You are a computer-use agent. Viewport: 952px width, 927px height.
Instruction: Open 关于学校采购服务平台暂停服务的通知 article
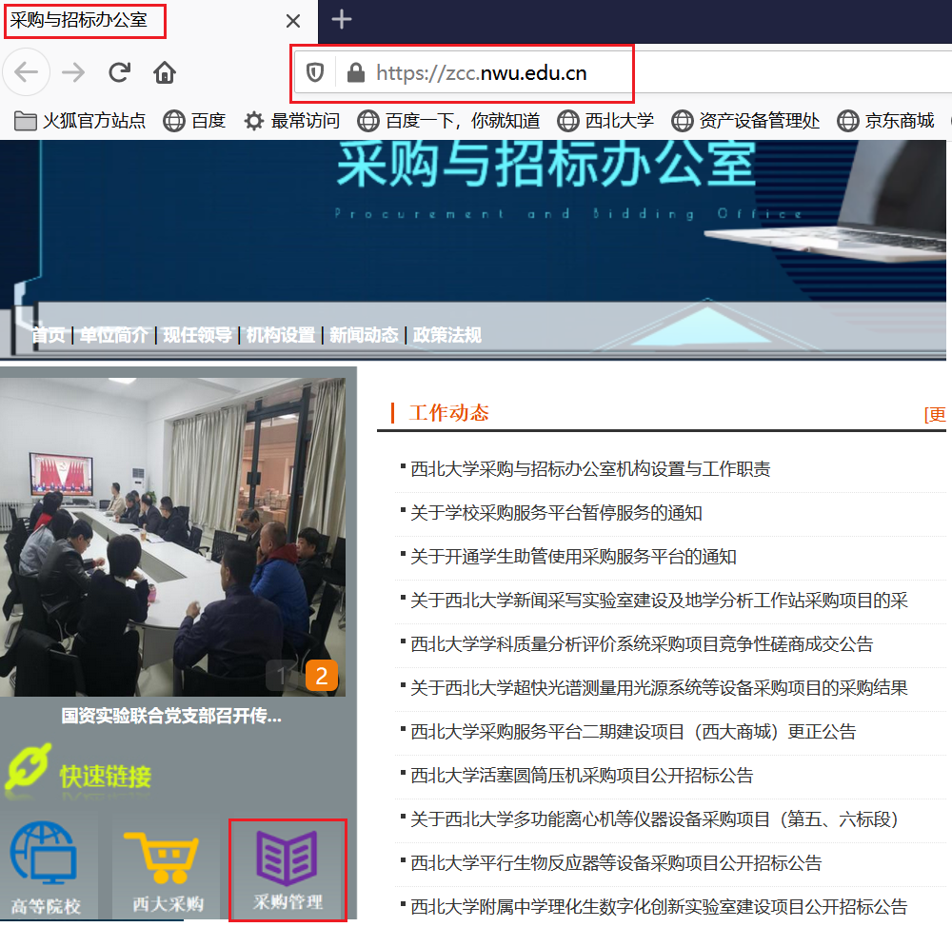(556, 513)
